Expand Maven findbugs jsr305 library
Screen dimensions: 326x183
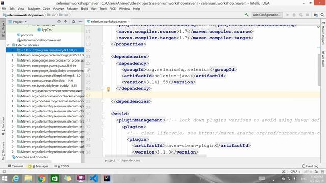13,55
